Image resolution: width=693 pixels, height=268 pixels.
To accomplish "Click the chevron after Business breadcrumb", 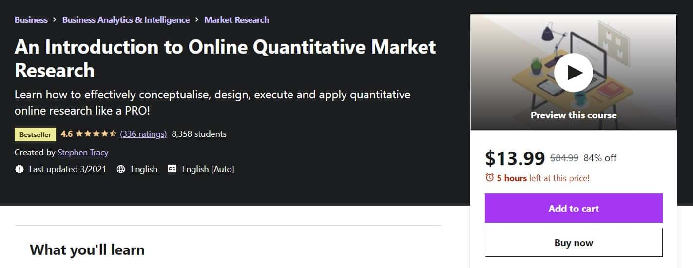I will coord(55,20).
